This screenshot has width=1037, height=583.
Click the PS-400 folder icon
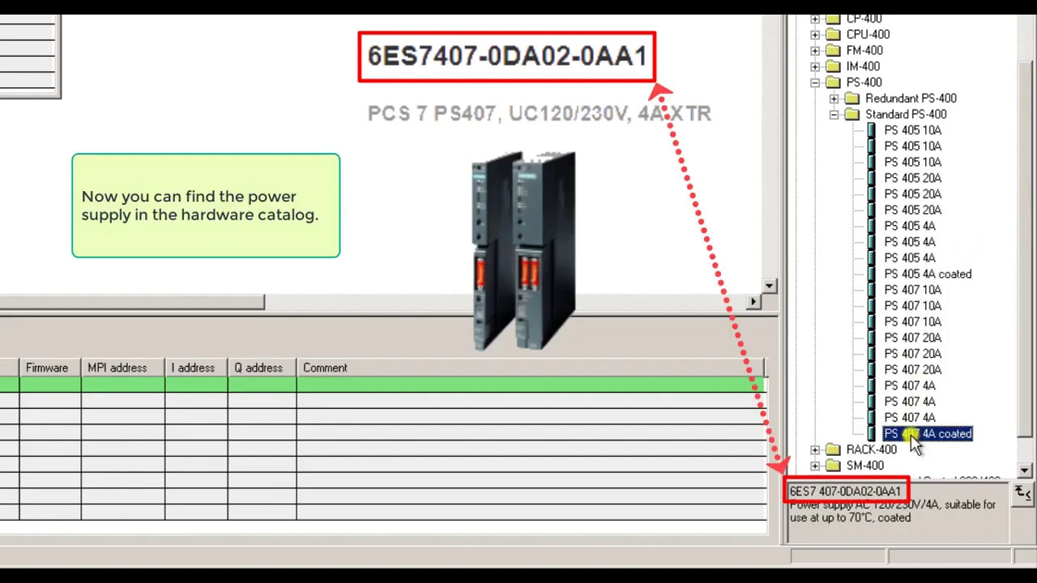pos(833,83)
